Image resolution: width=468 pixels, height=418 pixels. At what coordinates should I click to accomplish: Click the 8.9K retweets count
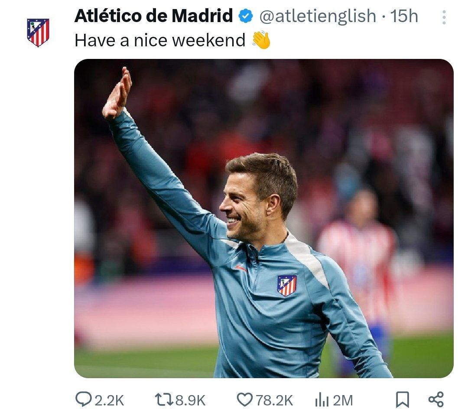coord(191,400)
